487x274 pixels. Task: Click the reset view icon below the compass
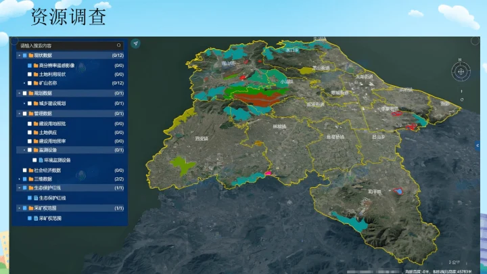(x=462, y=99)
